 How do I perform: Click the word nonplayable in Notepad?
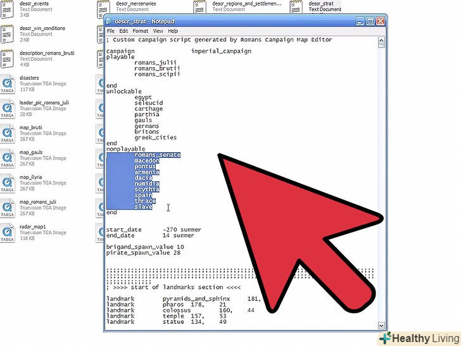click(125, 149)
